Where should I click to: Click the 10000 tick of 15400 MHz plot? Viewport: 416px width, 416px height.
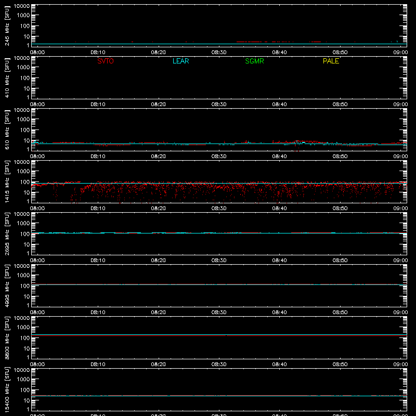(x=22, y=370)
